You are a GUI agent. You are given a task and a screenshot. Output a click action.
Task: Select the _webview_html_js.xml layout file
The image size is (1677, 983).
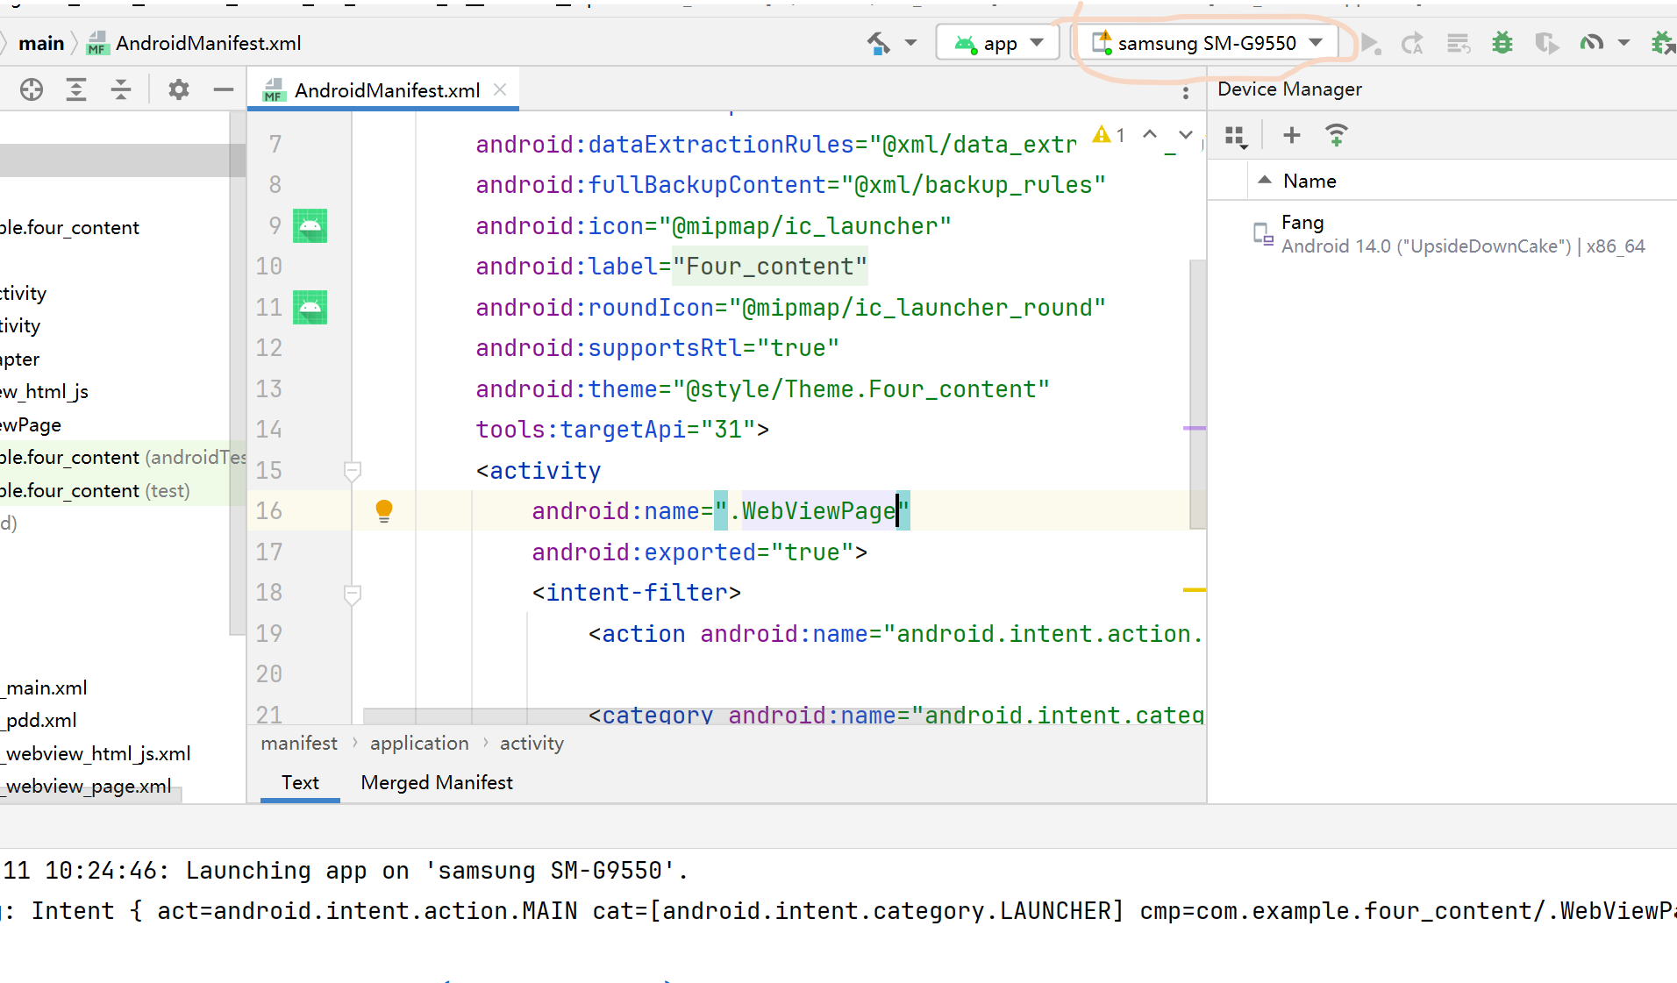(x=96, y=754)
